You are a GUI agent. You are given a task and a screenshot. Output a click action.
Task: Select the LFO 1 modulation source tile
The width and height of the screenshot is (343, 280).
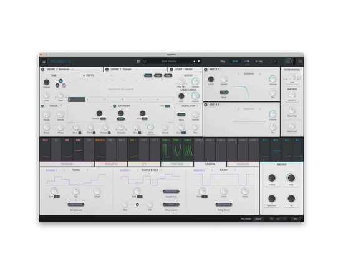133,149
